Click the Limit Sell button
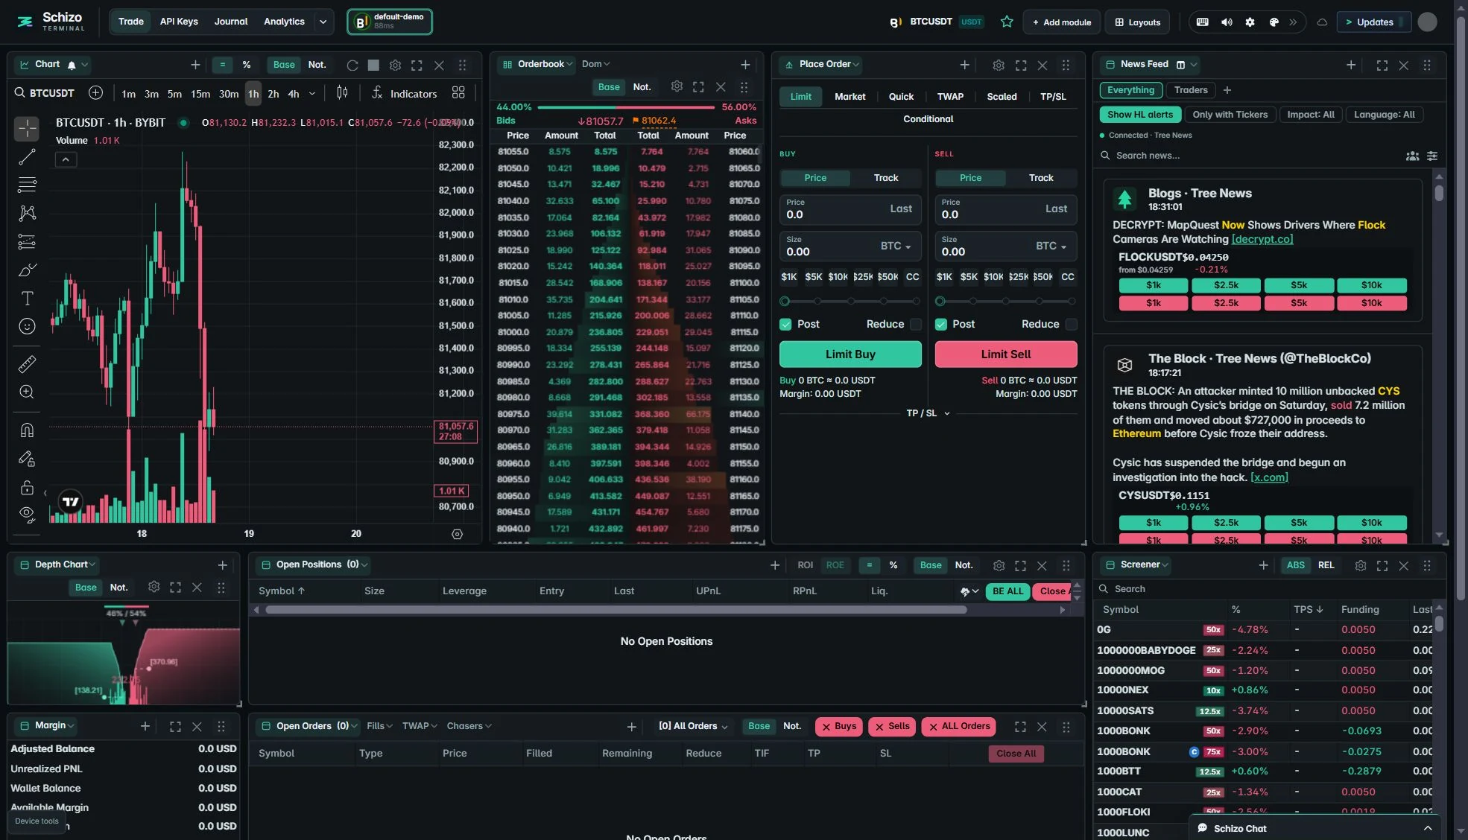This screenshot has width=1468, height=840. (x=1005, y=354)
